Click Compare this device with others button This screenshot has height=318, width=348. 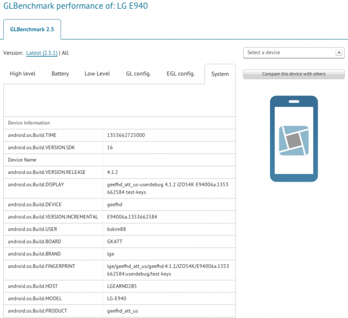point(294,74)
